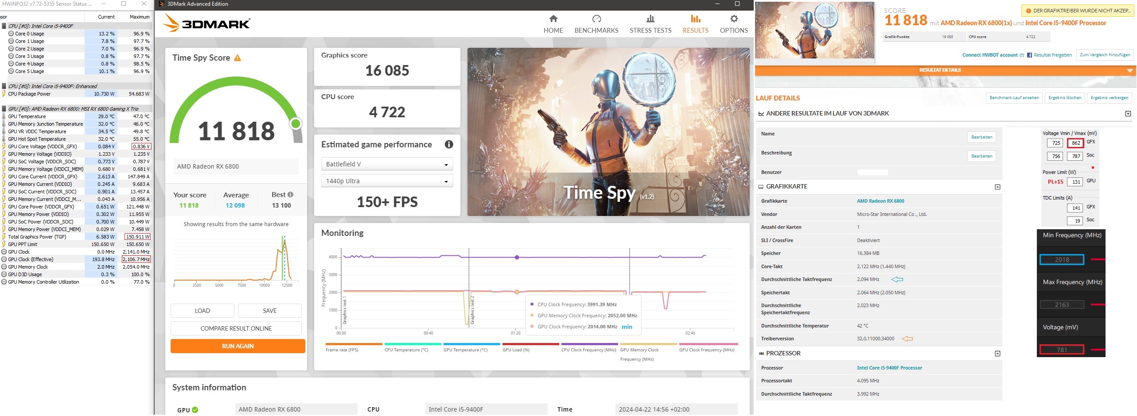Open the Intel Core i5-9400F Processor link under Prozessor
This screenshot has height=416, width=1137.
click(889, 368)
